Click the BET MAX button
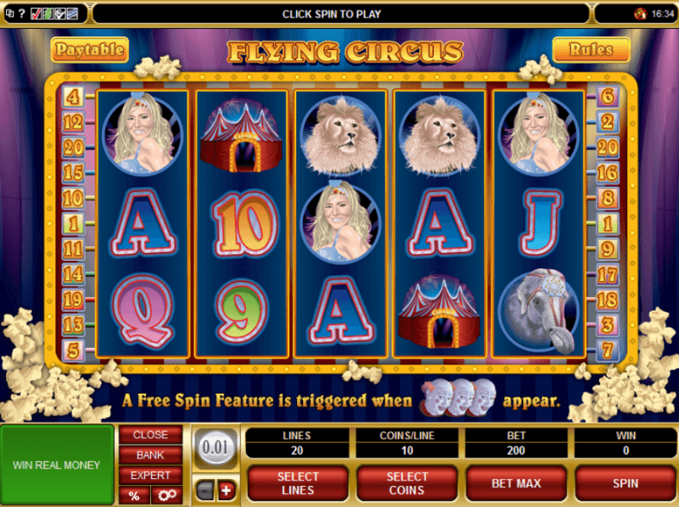Viewport: 679px width, 507px height. click(x=516, y=483)
